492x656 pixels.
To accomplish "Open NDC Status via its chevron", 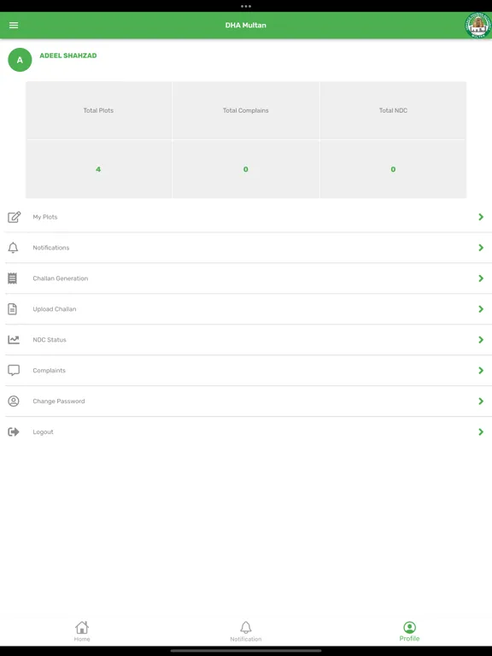I will 481,340.
